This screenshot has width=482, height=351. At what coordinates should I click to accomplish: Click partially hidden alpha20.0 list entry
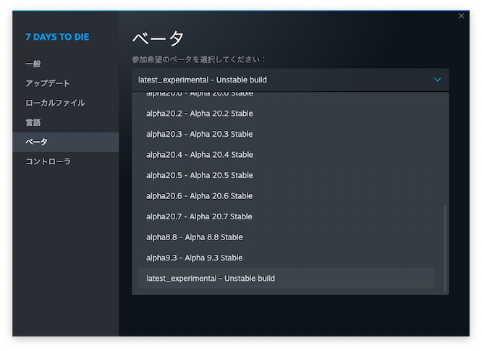click(x=200, y=95)
